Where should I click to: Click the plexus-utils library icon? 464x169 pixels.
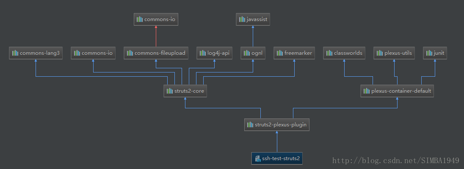click(380, 53)
